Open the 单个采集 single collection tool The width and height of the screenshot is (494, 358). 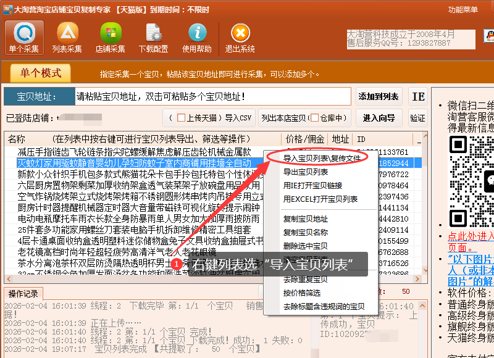pyautogui.click(x=24, y=38)
